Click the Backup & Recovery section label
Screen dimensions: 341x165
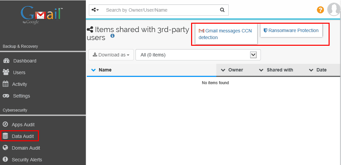[x=20, y=46]
